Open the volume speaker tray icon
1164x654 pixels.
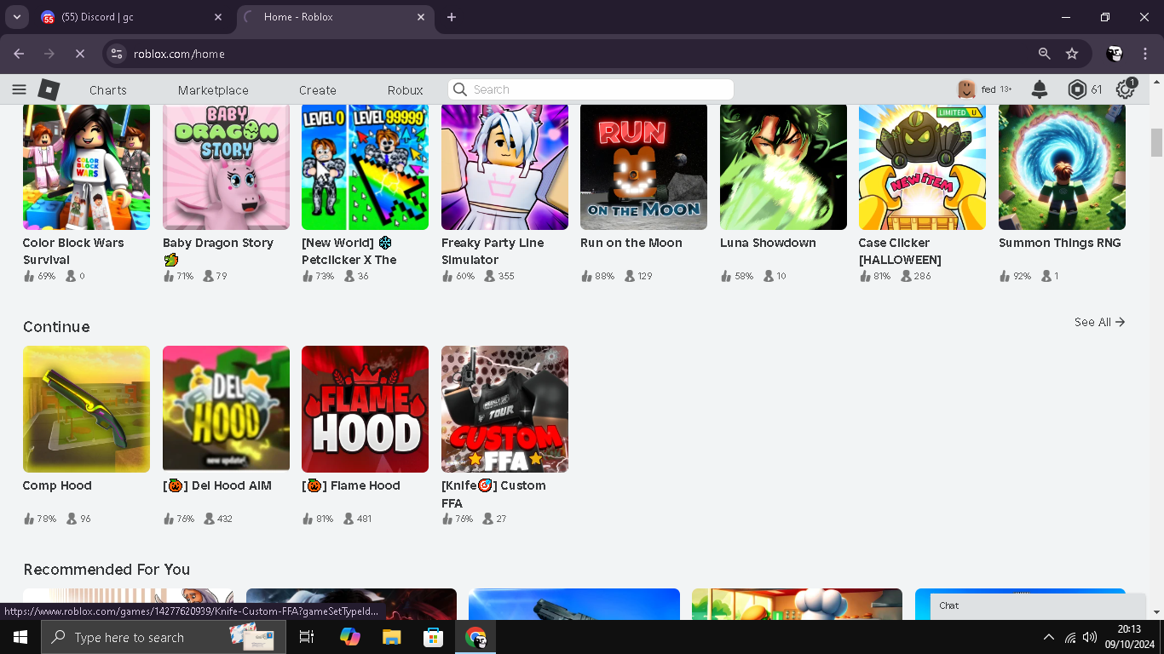(1090, 637)
